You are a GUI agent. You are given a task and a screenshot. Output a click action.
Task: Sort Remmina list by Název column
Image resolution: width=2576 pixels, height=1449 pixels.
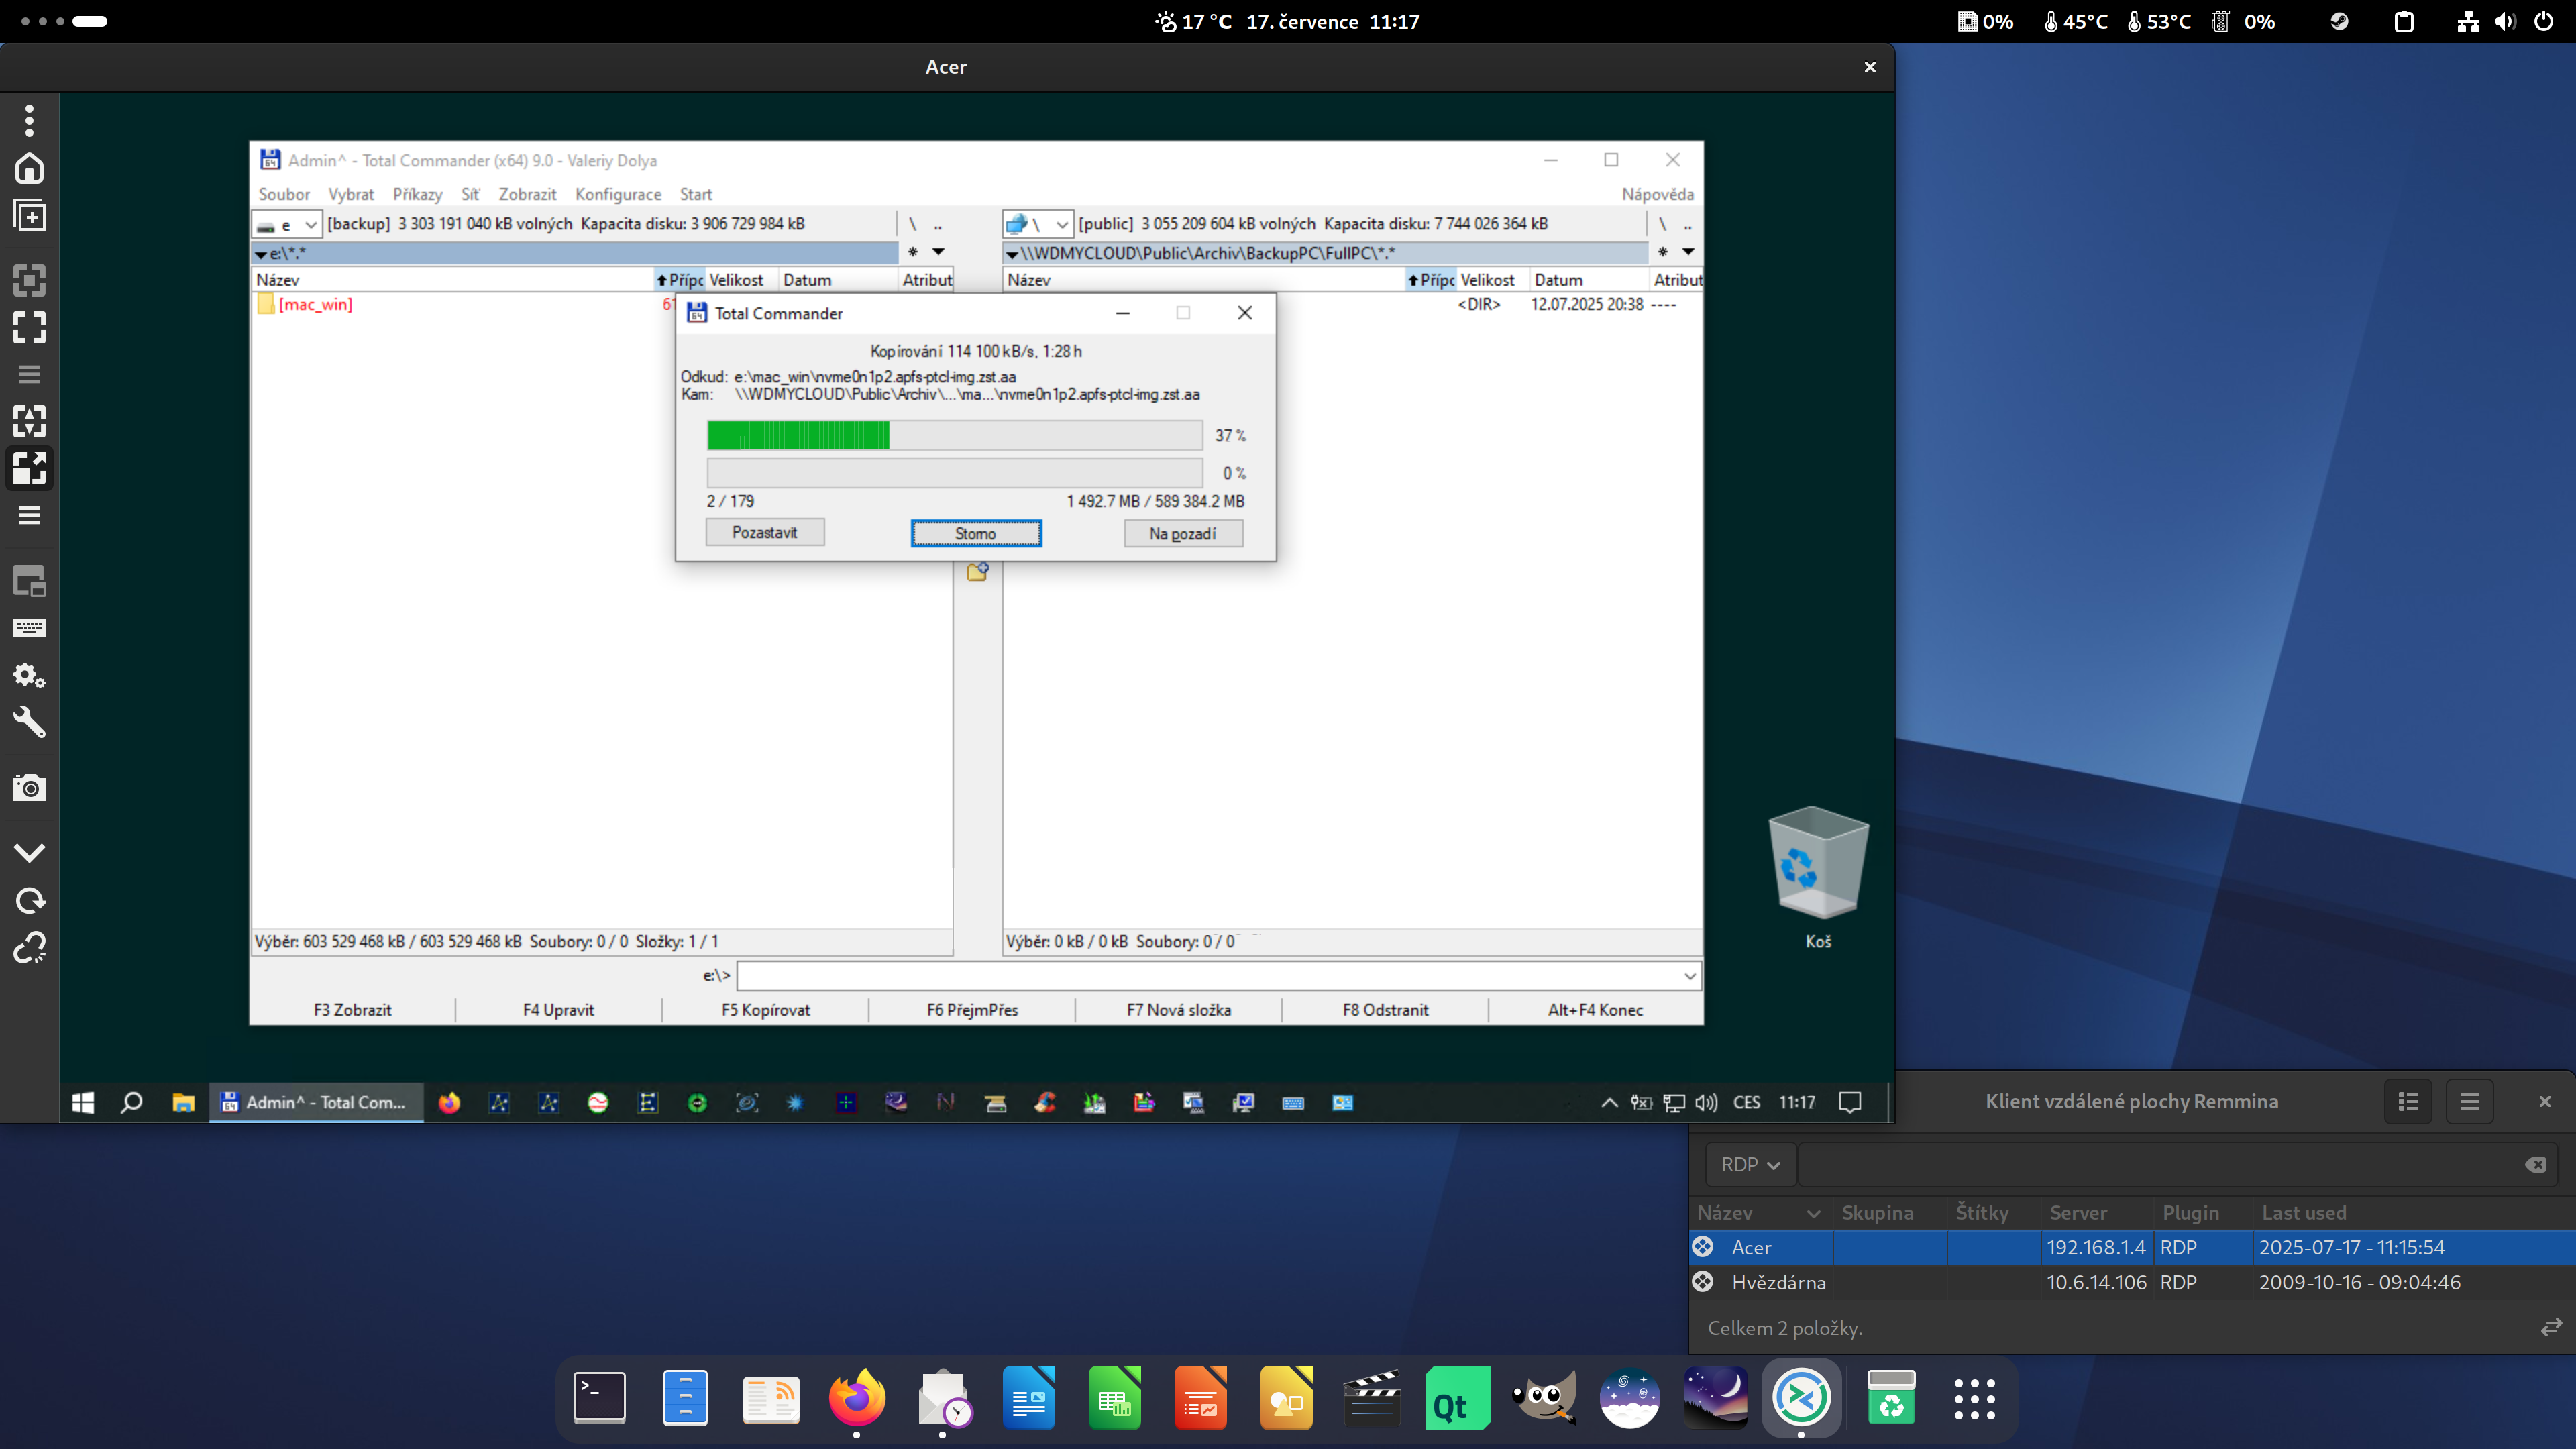click(x=1760, y=1212)
